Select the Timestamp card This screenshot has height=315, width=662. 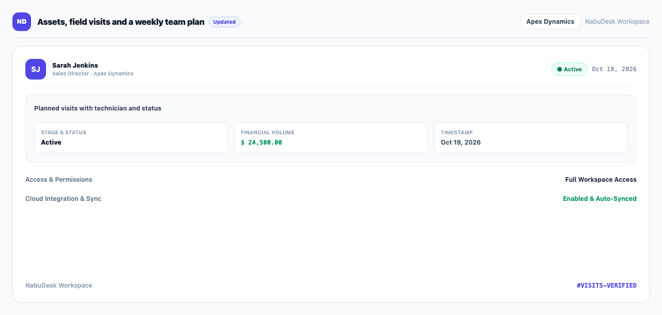click(x=531, y=137)
